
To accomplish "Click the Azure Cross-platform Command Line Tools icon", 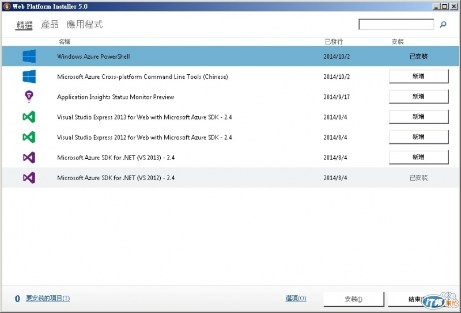I will point(29,77).
